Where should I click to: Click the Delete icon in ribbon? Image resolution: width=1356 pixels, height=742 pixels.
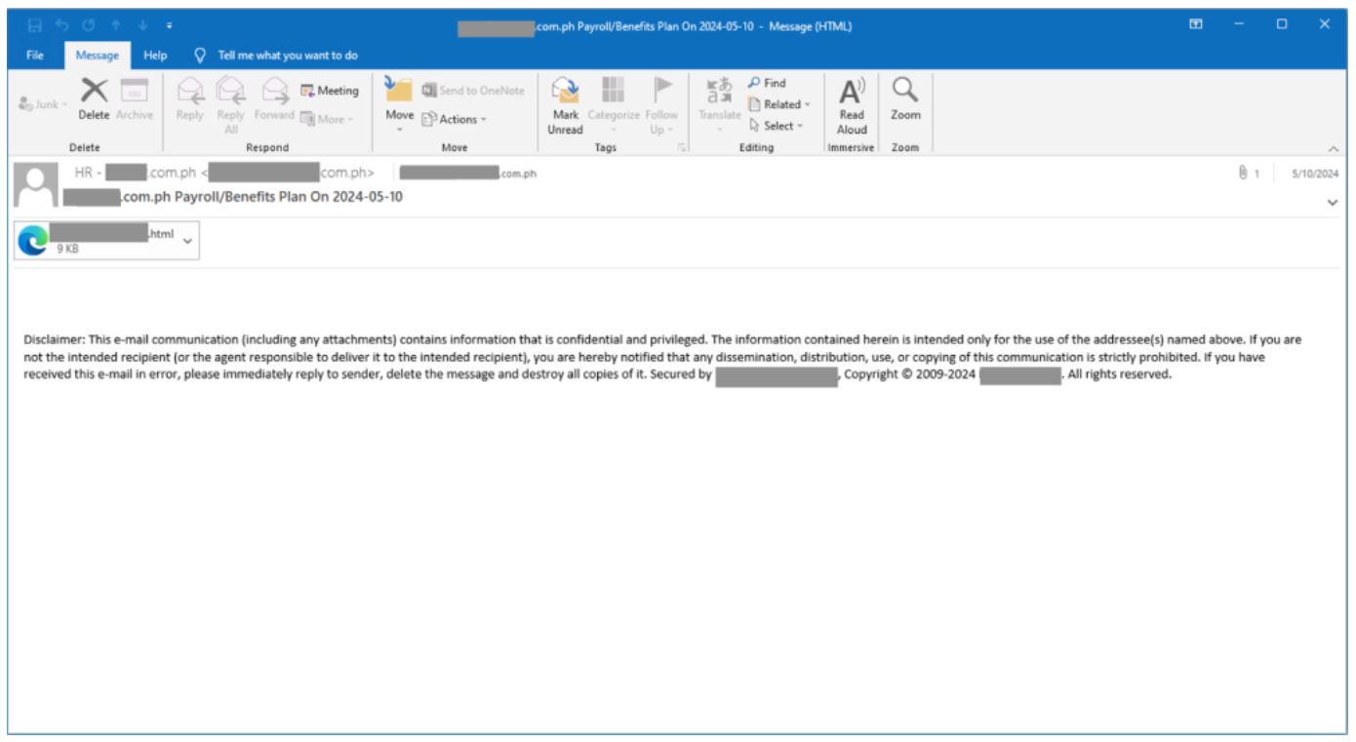pos(94,91)
